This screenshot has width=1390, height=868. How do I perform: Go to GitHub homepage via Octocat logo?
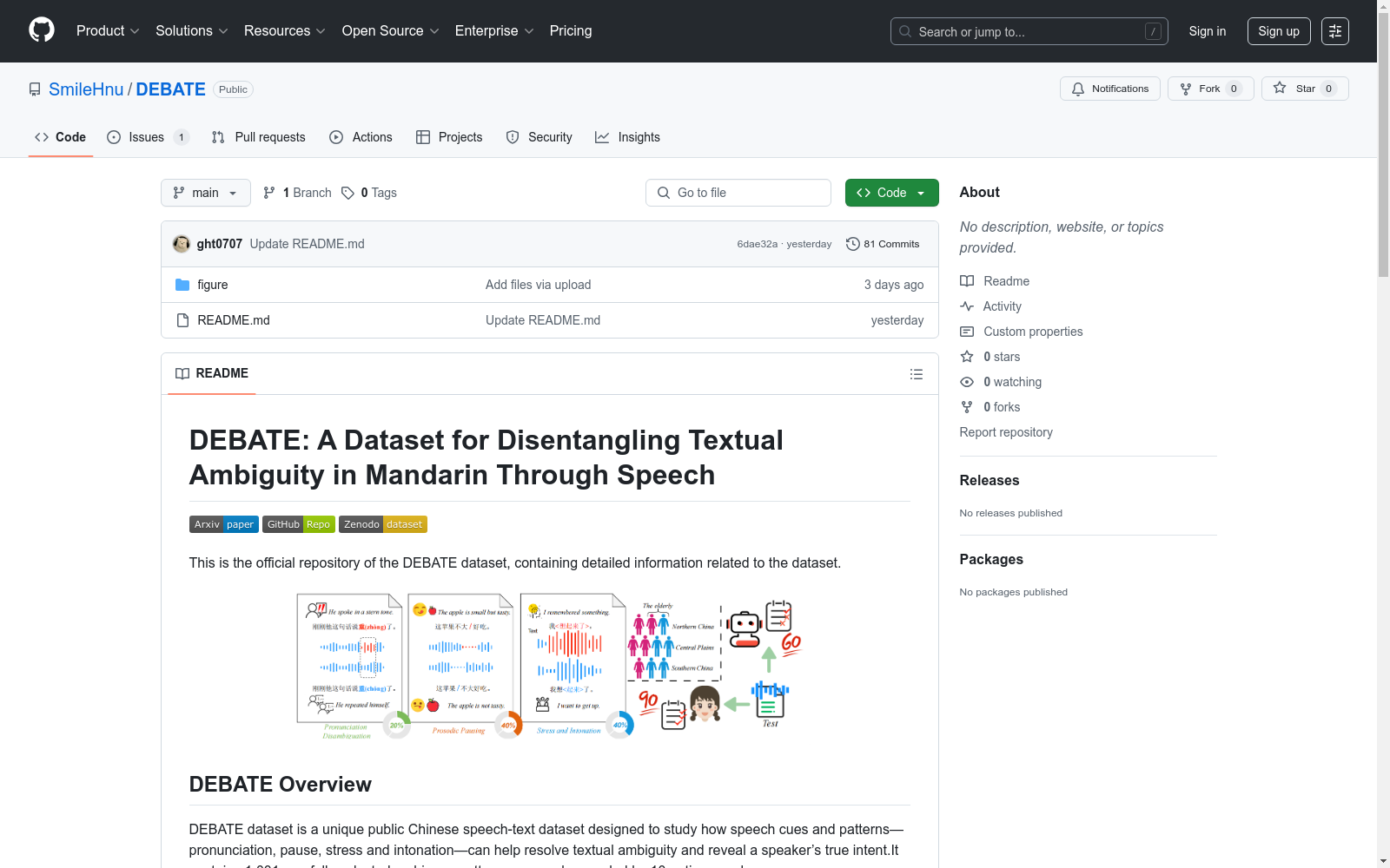pos(42,30)
